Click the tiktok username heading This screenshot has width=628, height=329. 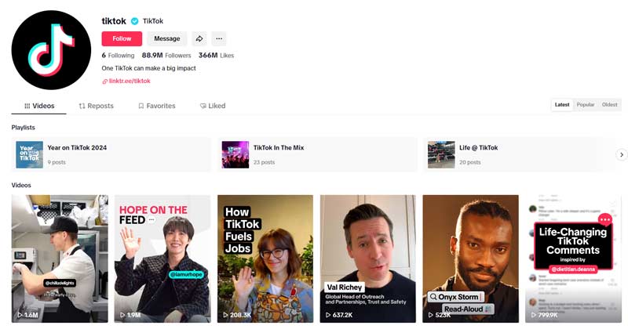(x=114, y=21)
